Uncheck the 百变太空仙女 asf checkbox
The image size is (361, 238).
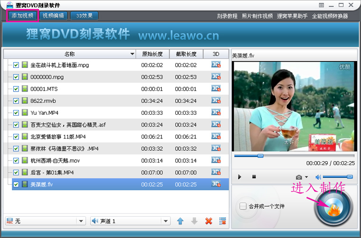16,125
